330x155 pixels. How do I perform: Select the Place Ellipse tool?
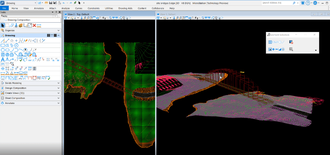[7, 50]
